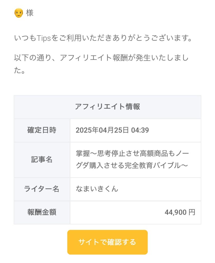
Task: Select the 報酬金額 row label
Action: point(42,212)
